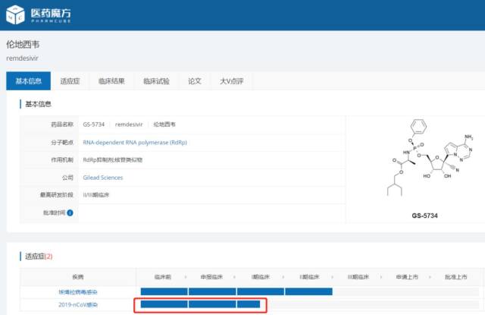Click the III期临床 column header

[x=358, y=277]
